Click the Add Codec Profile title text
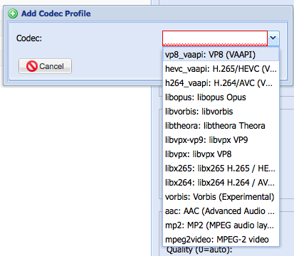 point(56,14)
